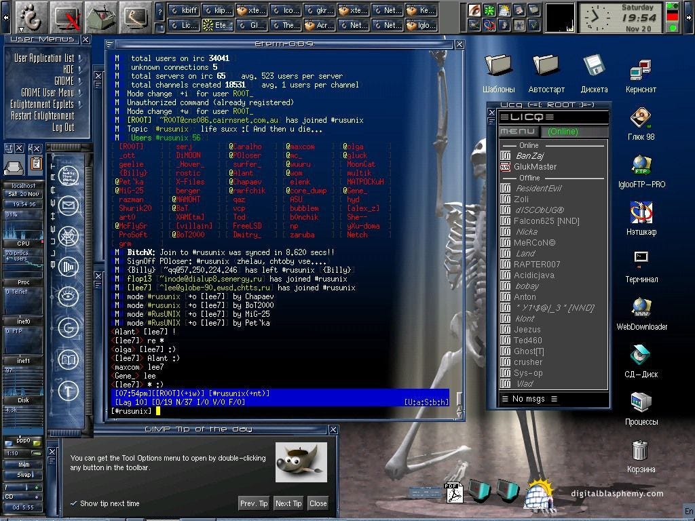The image size is (695, 521).
Task: Hide the panel using its far-left arrow
Action: (x=6, y=17)
